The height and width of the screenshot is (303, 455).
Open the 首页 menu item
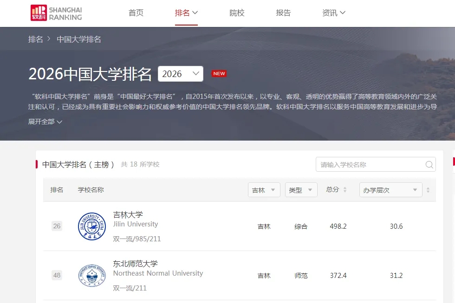pyautogui.click(x=136, y=13)
